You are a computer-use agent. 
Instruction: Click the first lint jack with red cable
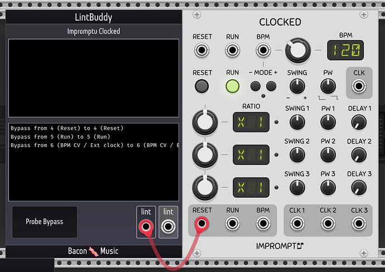coord(146,226)
